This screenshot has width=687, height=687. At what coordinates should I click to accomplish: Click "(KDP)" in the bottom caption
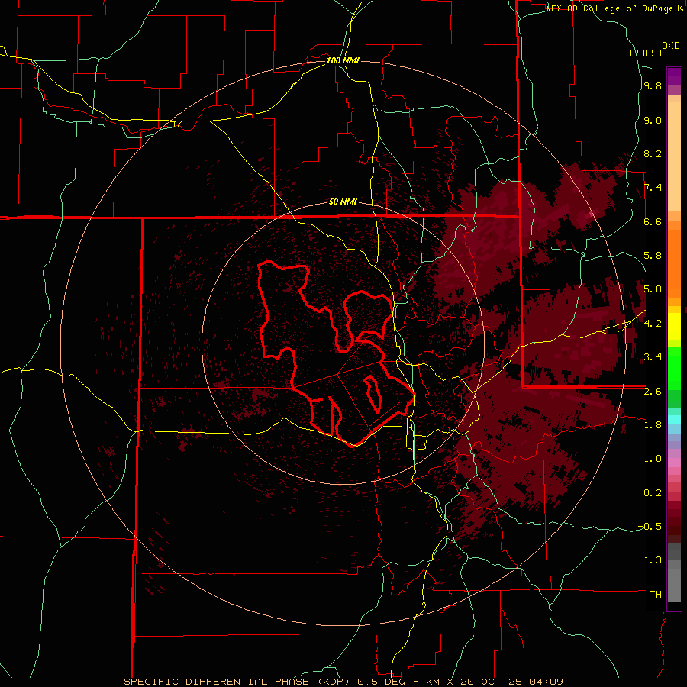pos(333,682)
